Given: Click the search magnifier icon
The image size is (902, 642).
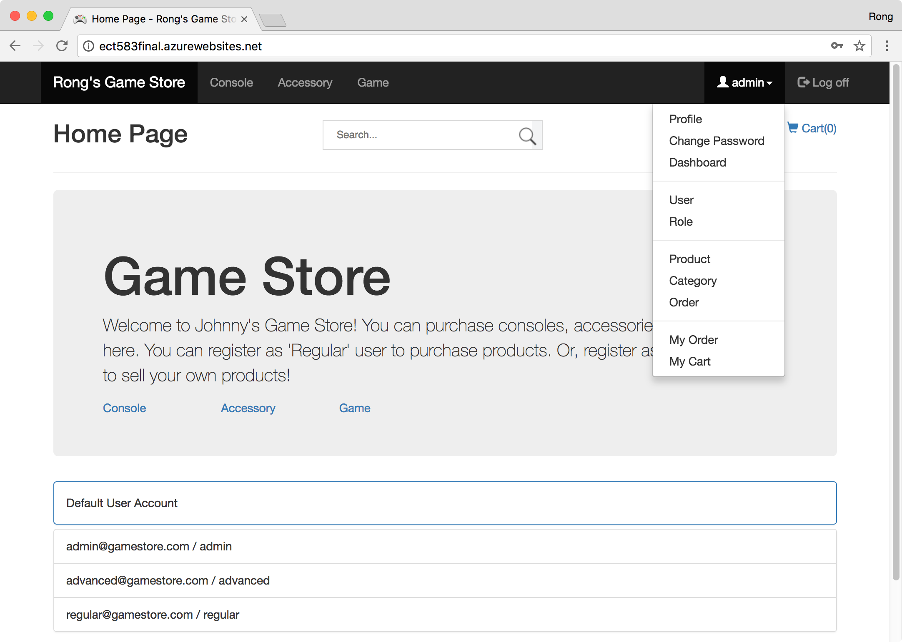Looking at the screenshot, I should [x=527, y=135].
